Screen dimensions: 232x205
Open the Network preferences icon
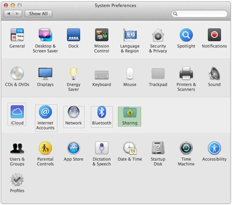(x=74, y=117)
